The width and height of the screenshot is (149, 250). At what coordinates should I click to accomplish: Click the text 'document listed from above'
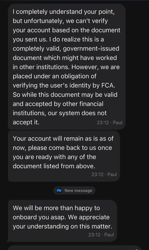[54, 166]
